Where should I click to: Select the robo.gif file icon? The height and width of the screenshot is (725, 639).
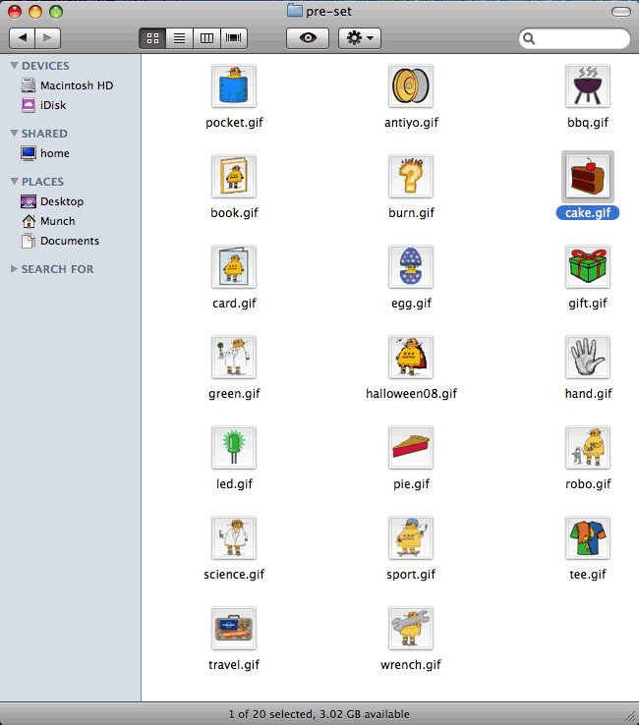(x=588, y=448)
